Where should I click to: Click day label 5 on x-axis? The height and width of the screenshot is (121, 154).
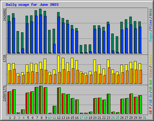click(x=28, y=118)
